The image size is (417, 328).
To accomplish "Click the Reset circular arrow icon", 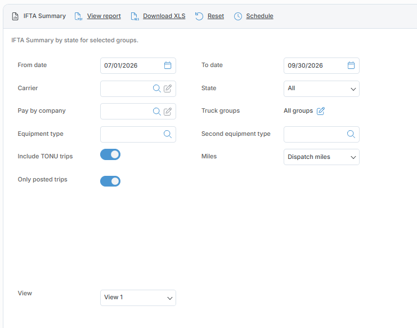I will tap(199, 16).
